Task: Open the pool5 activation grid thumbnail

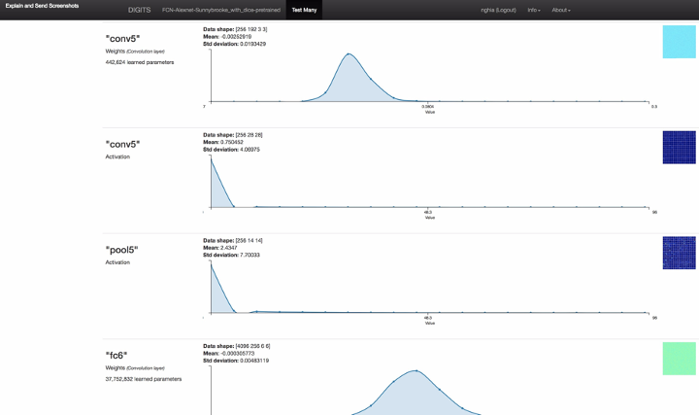Action: click(x=679, y=253)
